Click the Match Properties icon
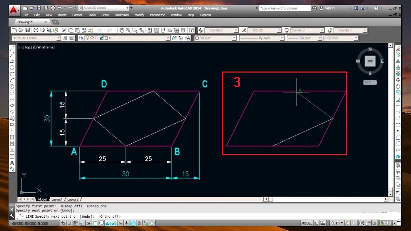Screen dimensions: 411x231 [x=84, y=30]
